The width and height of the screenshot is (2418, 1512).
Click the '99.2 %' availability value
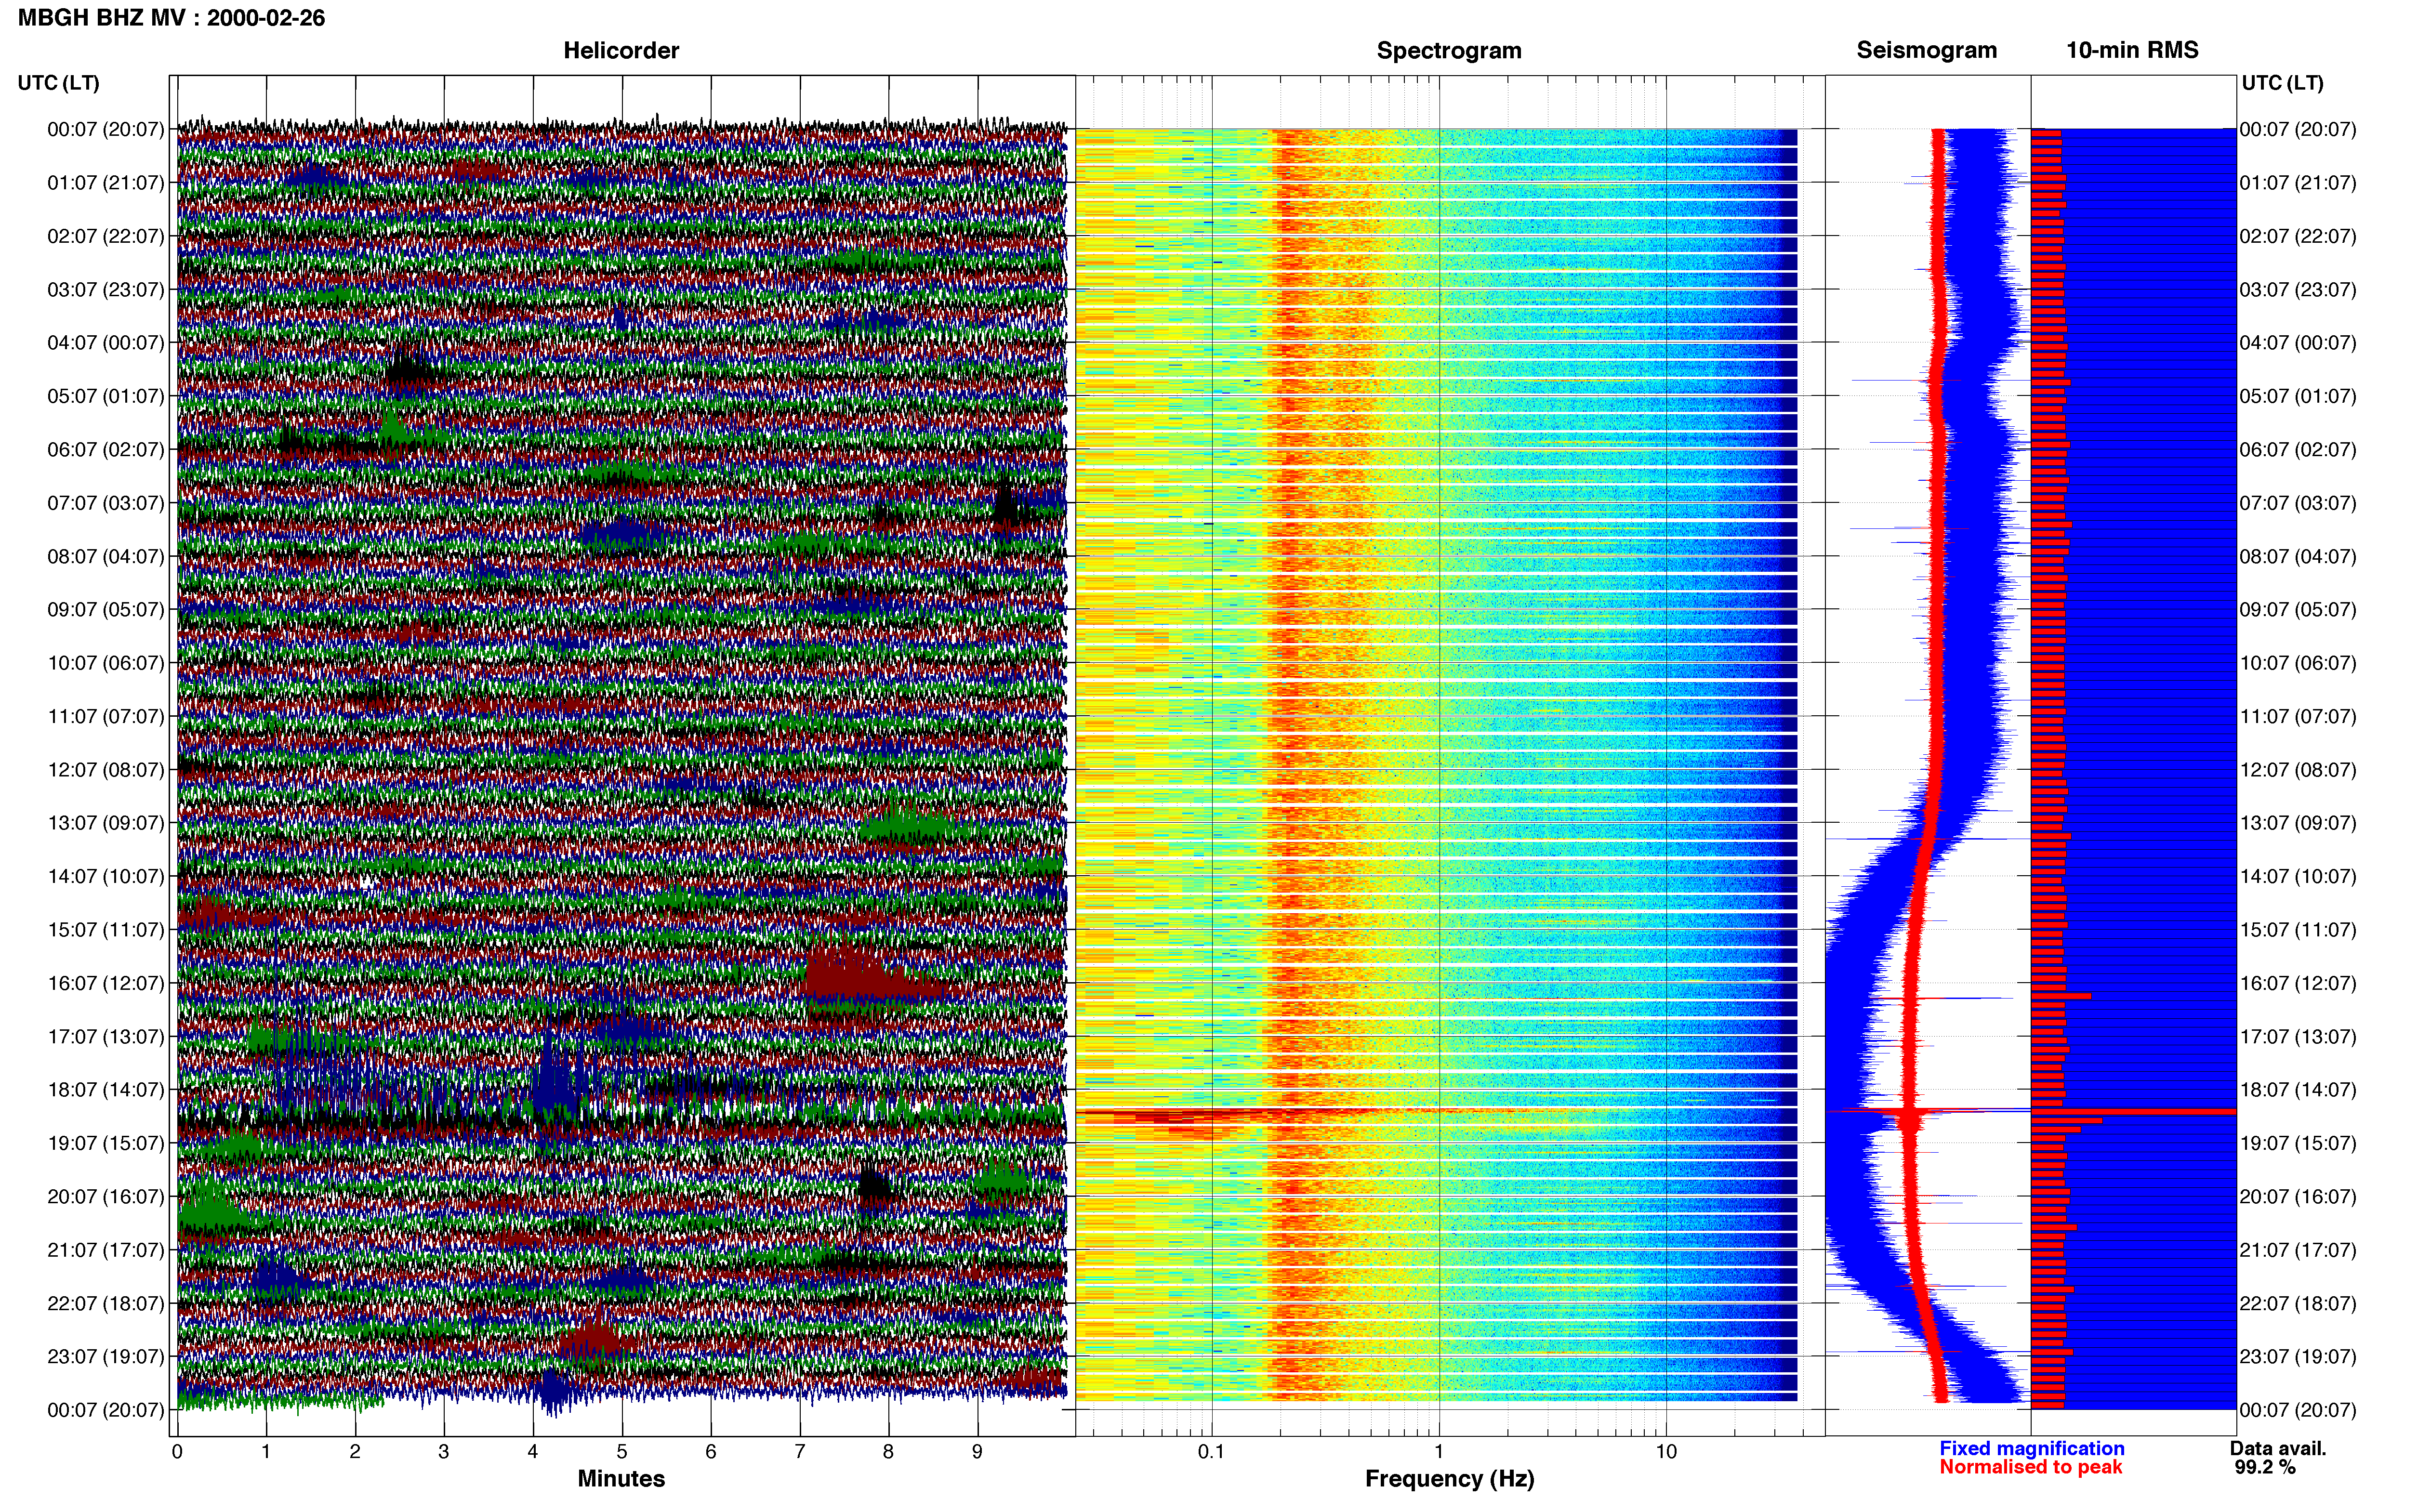pos(2265,1467)
